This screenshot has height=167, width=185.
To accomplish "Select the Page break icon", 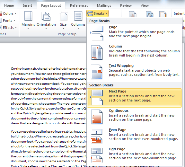I will 97,33.
